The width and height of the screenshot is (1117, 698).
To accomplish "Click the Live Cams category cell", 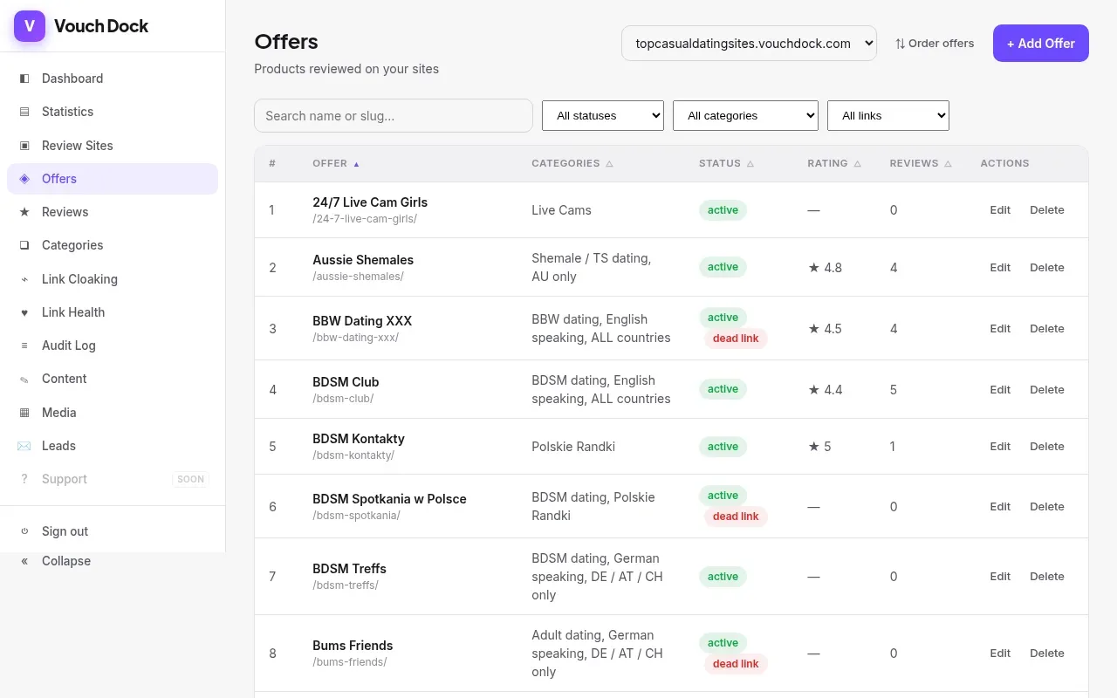I will [x=561, y=210].
